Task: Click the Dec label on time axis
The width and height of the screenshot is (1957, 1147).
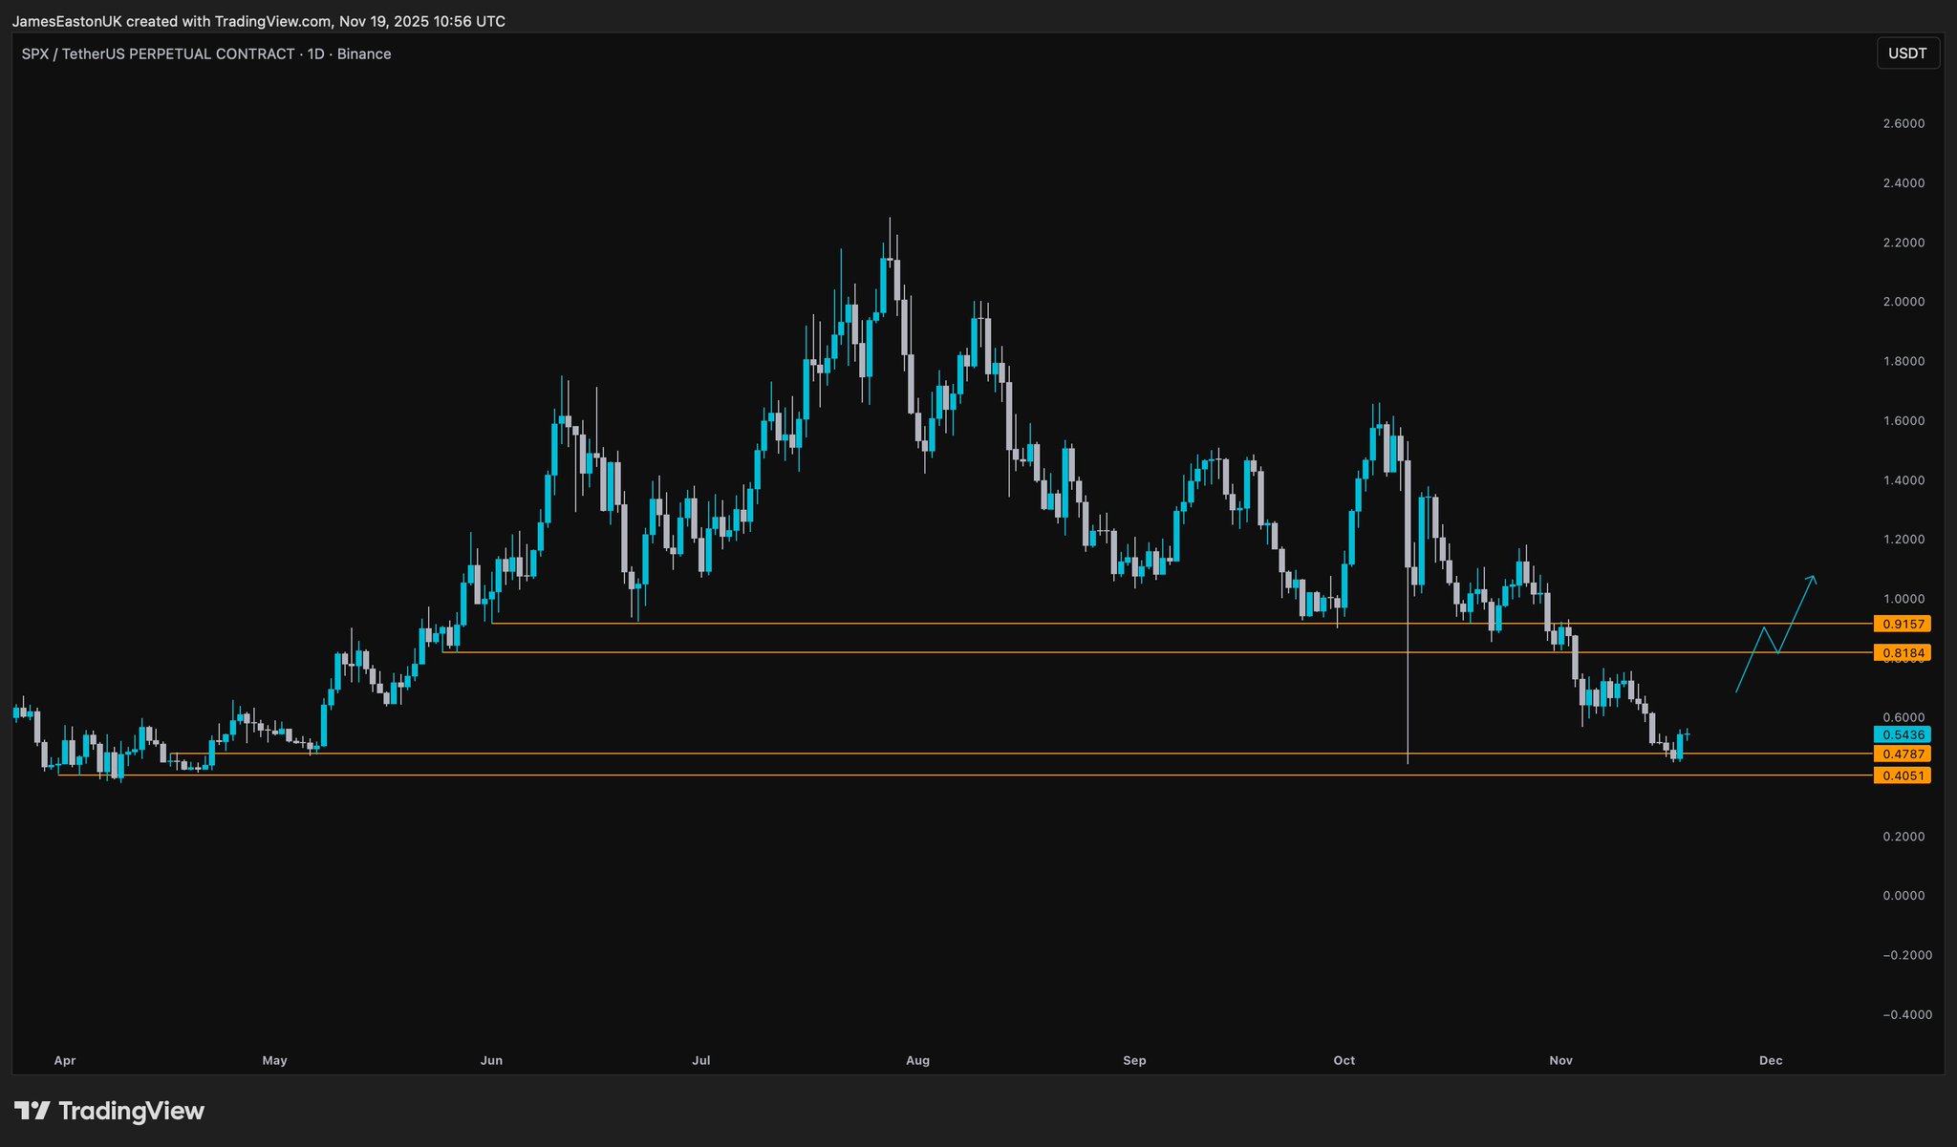Action: tap(1771, 1060)
